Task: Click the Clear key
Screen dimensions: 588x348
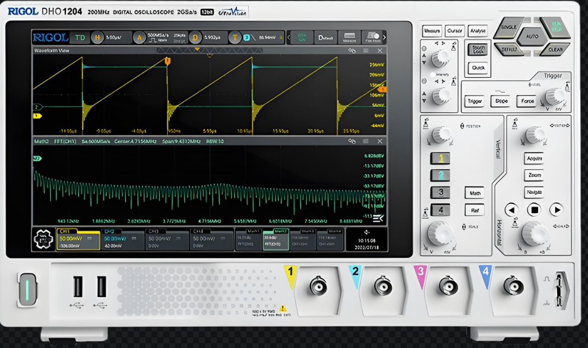Action: (x=555, y=49)
